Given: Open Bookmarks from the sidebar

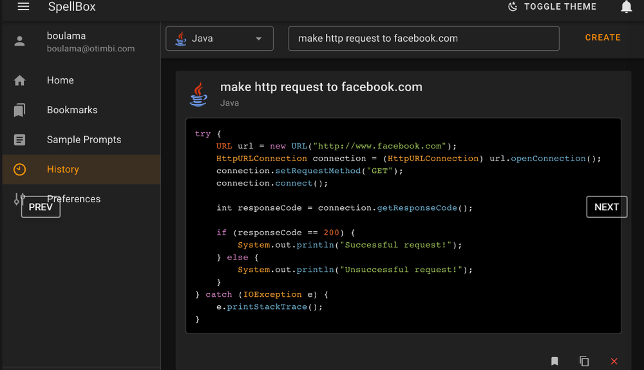Looking at the screenshot, I should [x=81, y=110].
